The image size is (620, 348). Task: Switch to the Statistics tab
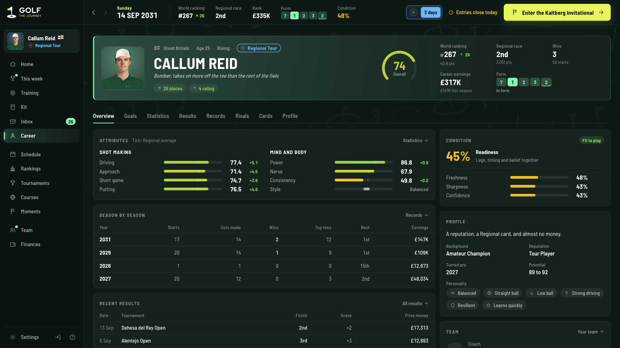click(x=158, y=116)
